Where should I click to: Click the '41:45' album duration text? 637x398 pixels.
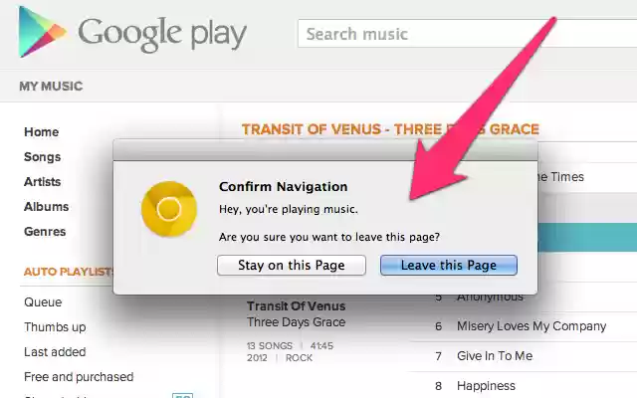pos(321,346)
